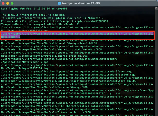The height and width of the screenshot is (116, 158).
Task: Click the 'chsh -s /bin/zsh' command text
Action: 88,18
